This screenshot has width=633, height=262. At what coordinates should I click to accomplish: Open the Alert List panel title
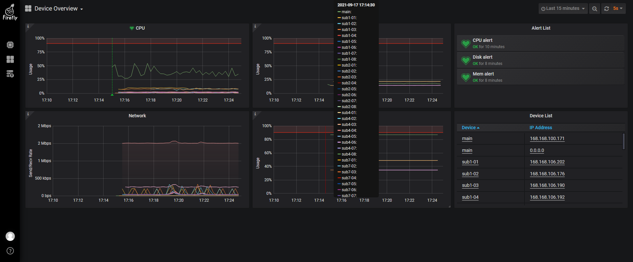coord(541,28)
